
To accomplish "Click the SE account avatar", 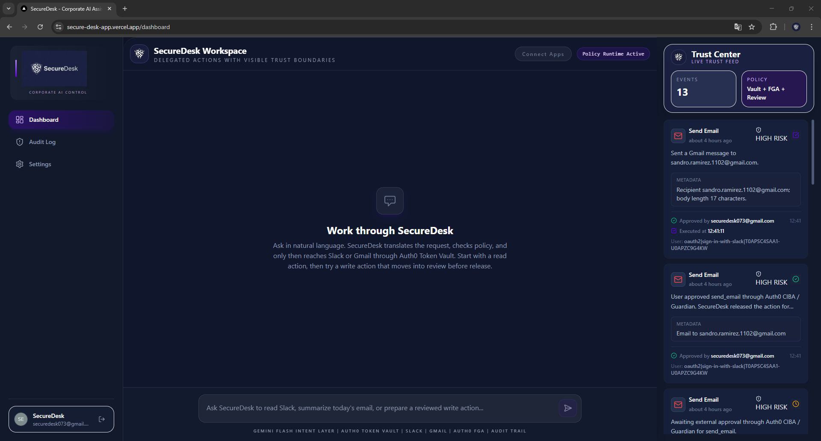I will (21, 419).
